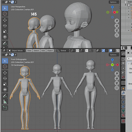The image size is (132, 132).
Task: Toggle camera view in upper viewport
Action: pyautogui.click(x=117, y=31)
